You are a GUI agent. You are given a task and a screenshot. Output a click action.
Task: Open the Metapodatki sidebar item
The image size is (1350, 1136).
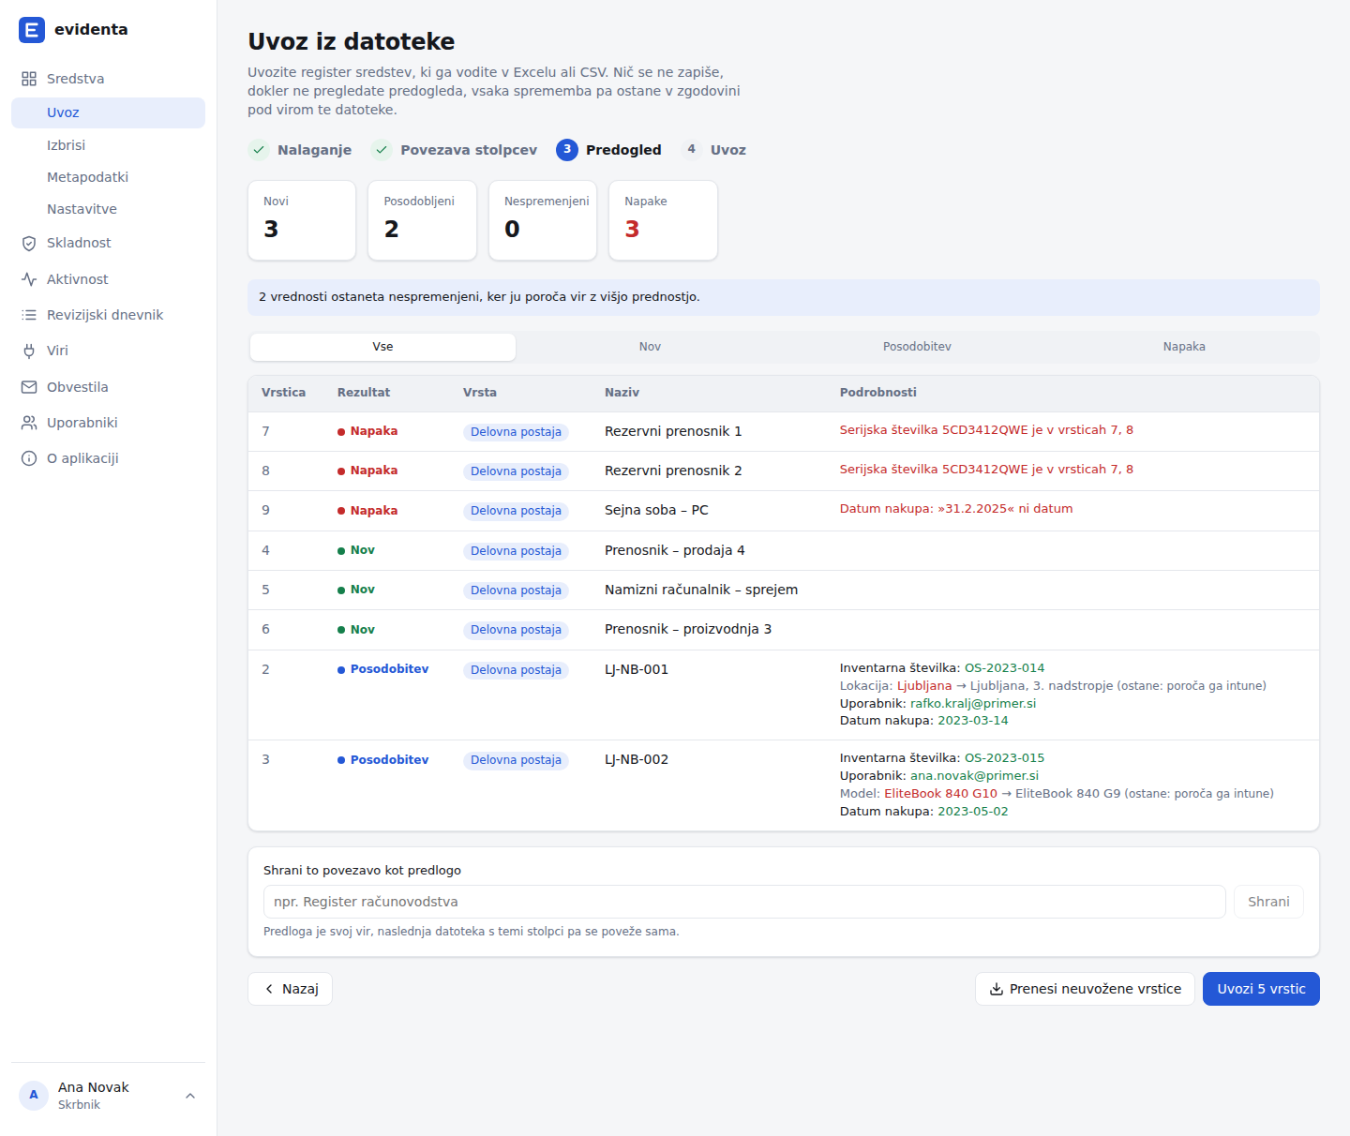point(108,177)
